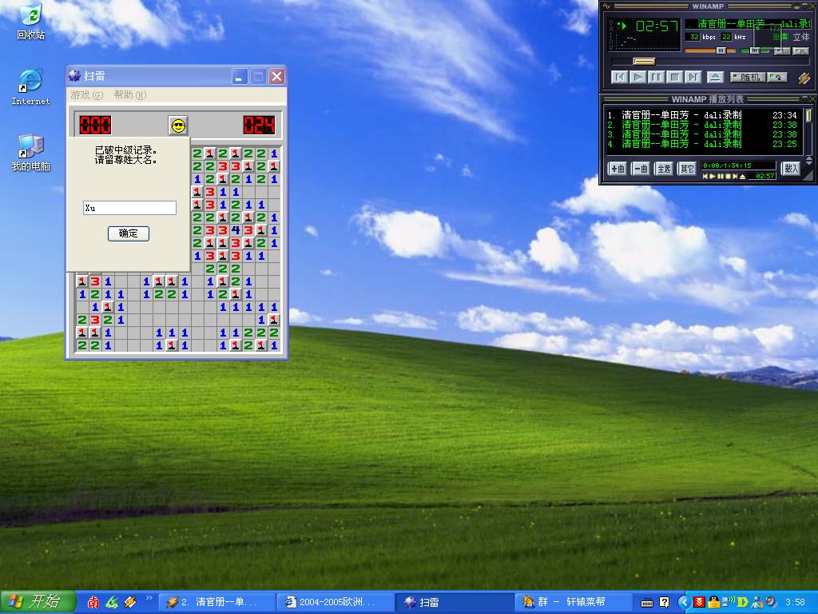This screenshot has height=614, width=818.
Task: Toggle shuffle (随机) in Winamp
Action: [x=749, y=78]
